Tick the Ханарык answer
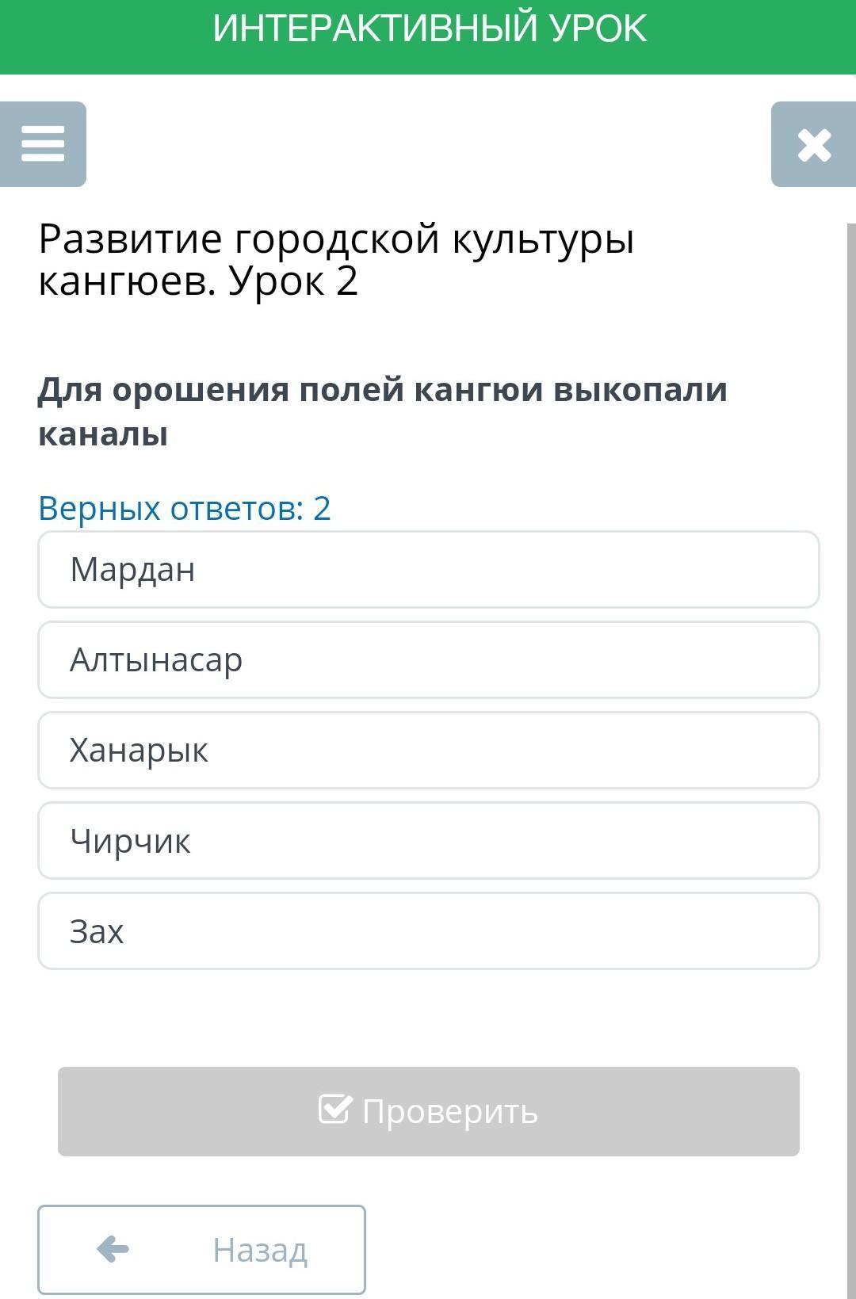Viewport: 856px width, 1299px height. (428, 750)
